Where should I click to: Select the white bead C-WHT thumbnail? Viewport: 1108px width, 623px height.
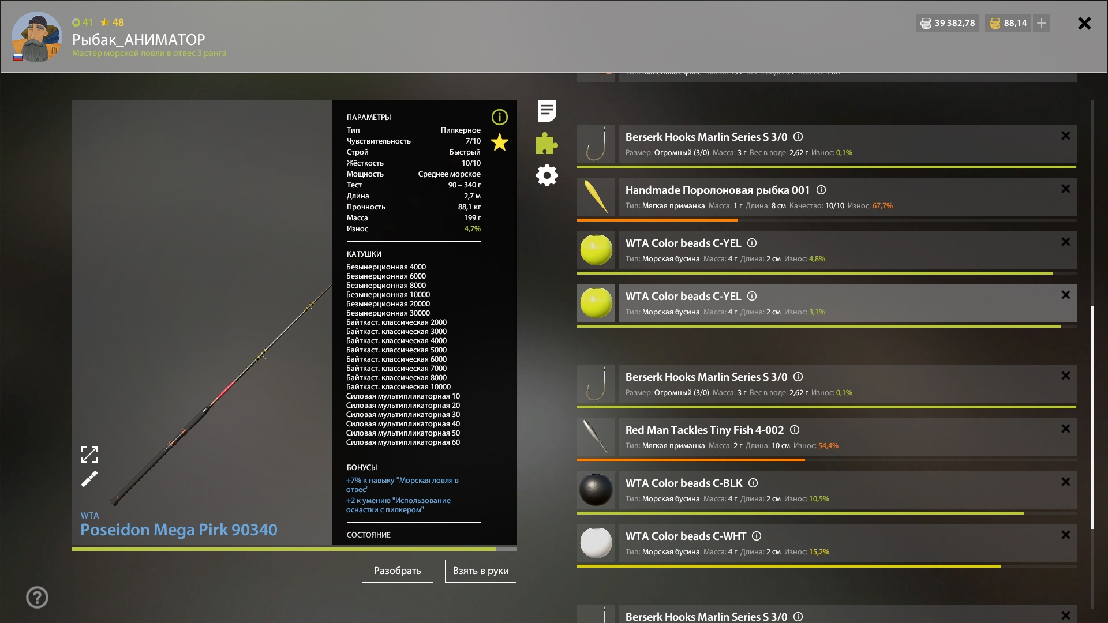click(596, 543)
